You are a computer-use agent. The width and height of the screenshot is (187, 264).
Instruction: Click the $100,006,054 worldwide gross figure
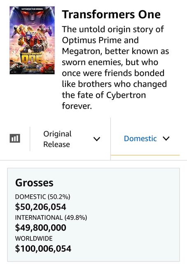click(43, 248)
